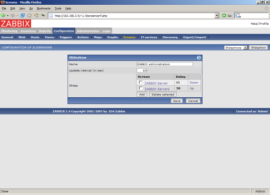Click the Forward arrow icon
This screenshot has width=270, height=195.
[x=13, y=16]
